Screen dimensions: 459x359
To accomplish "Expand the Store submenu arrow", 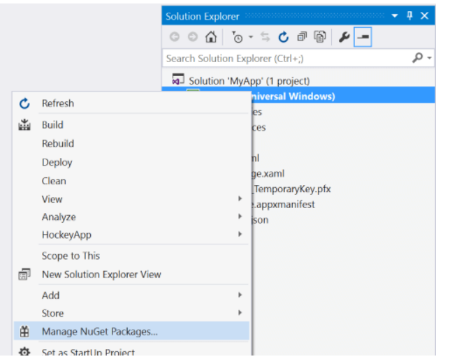I will 240,313.
